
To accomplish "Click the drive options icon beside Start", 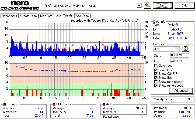I will [x=147, y=6].
